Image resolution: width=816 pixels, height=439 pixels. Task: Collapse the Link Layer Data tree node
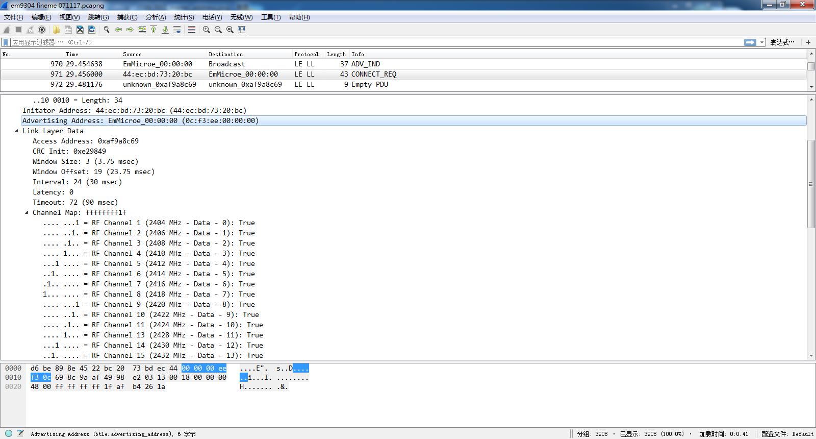(x=16, y=131)
